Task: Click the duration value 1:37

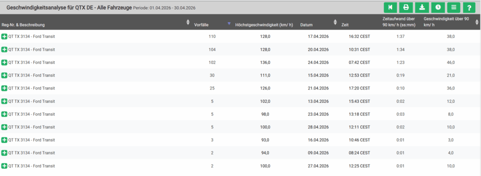Action: coord(401,37)
